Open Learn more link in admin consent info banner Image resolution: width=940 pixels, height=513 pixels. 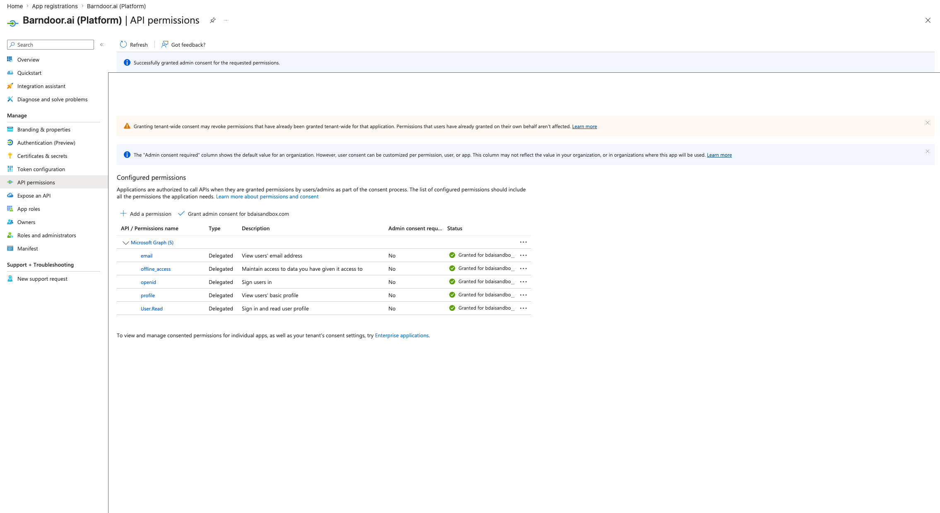click(719, 155)
